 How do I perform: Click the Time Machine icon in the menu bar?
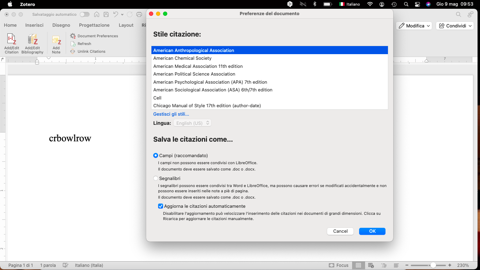click(394, 4)
